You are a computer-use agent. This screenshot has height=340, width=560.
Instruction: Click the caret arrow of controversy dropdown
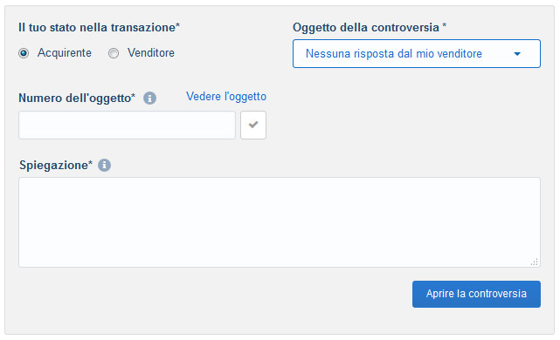coord(517,54)
